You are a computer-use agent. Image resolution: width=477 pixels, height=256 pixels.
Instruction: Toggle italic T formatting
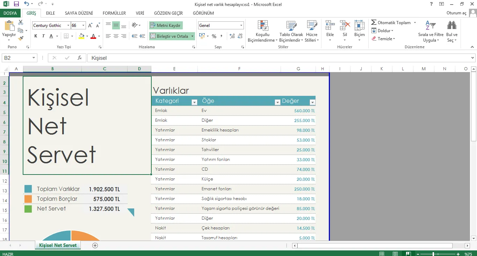point(43,36)
